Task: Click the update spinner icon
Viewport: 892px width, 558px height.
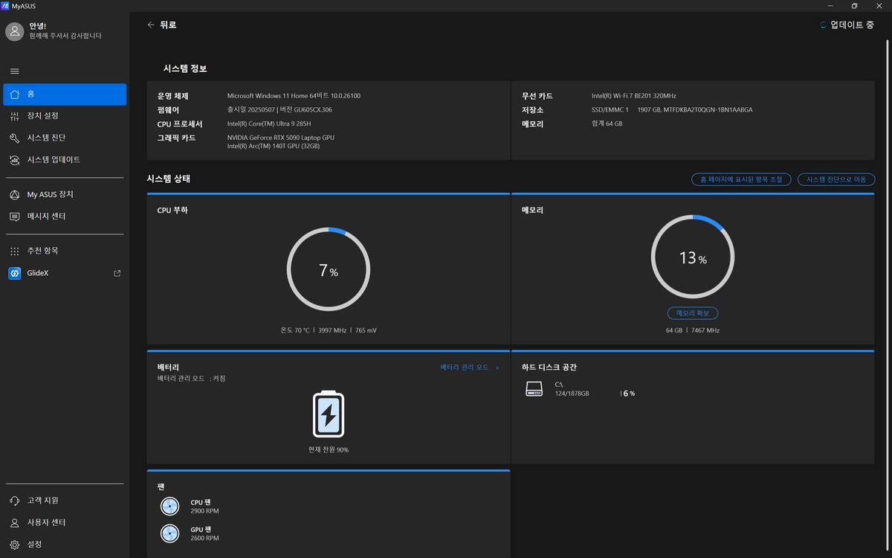Action: 823,25
